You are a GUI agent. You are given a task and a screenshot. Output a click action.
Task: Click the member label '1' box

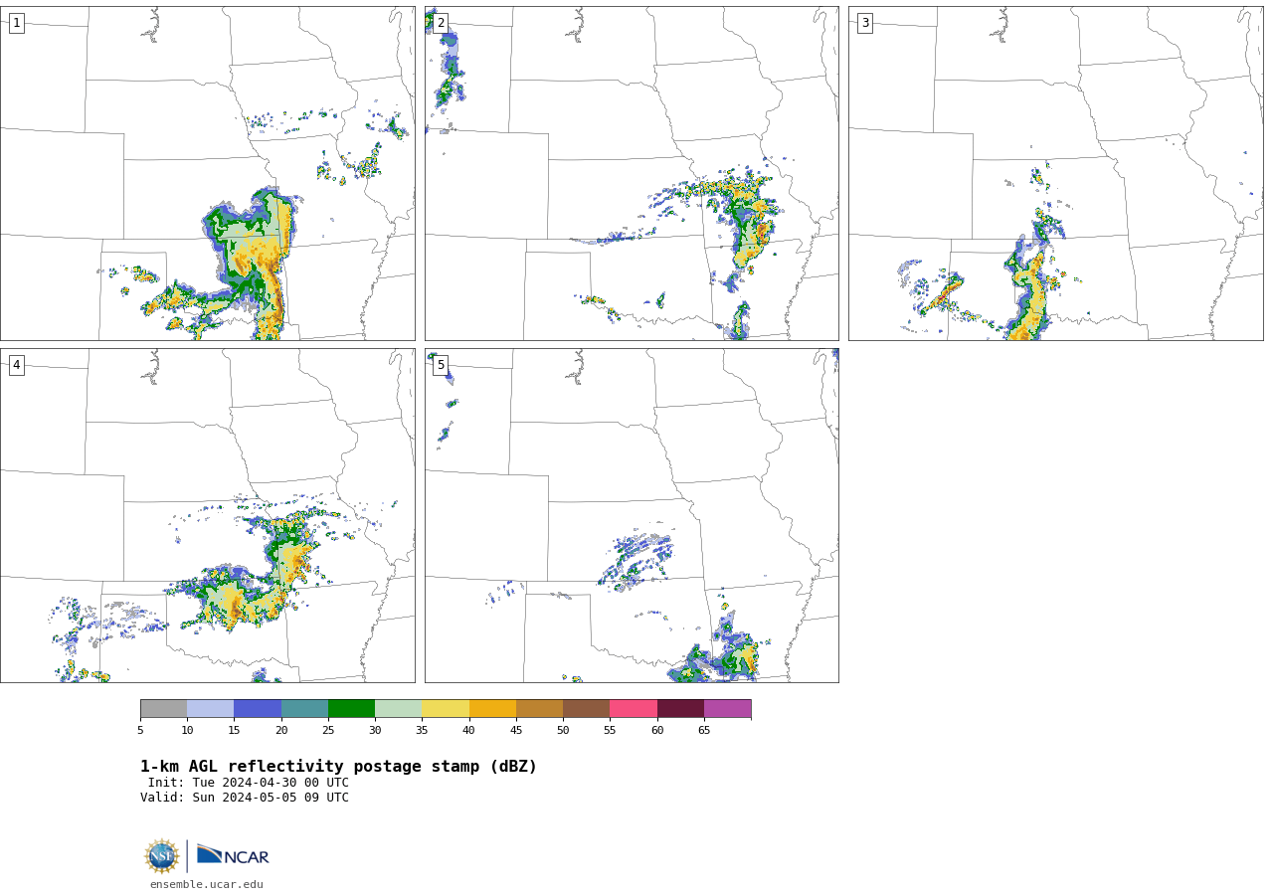click(16, 23)
